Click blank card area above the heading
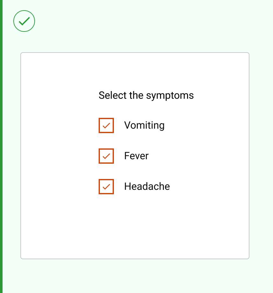This screenshot has height=293, width=273. pos(135,72)
